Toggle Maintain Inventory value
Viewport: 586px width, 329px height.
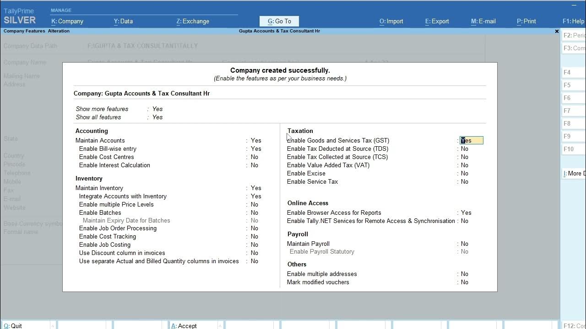[256, 188]
